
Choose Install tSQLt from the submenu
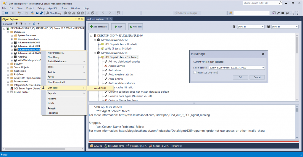click(x=100, y=88)
